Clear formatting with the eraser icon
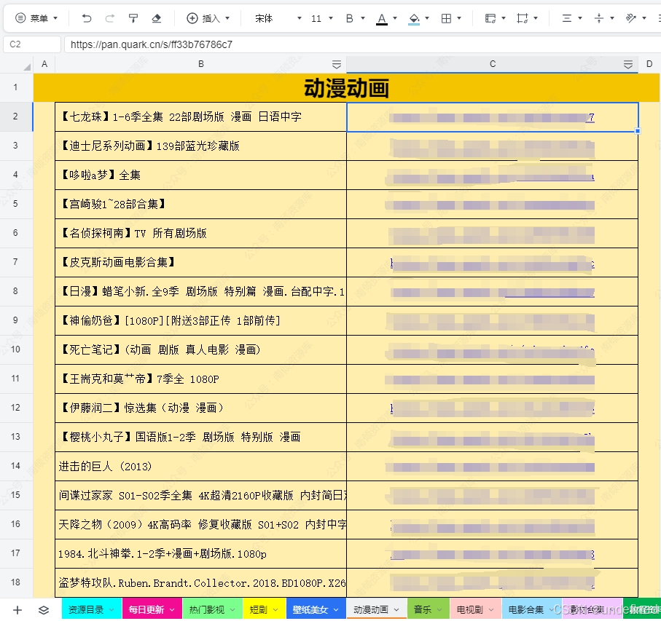 157,18
